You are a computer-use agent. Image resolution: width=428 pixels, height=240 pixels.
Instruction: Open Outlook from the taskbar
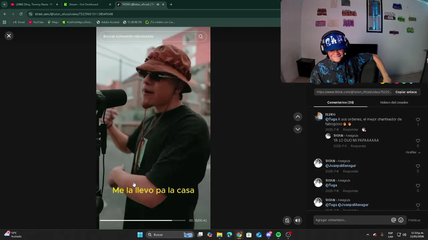(258, 235)
